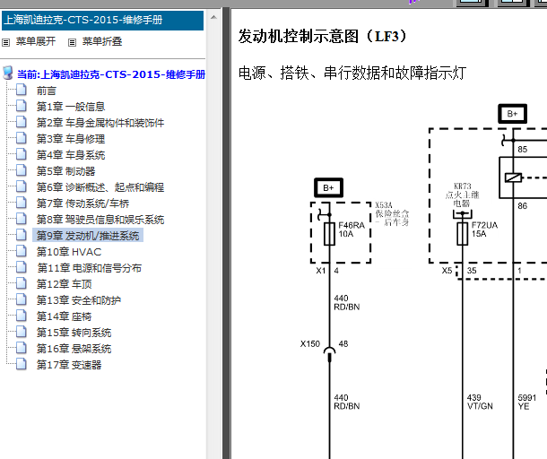The width and height of the screenshot is (547, 459).
Task: Click the page icon next to 第2章 车身金属构件和装饰件
Action: (22, 122)
